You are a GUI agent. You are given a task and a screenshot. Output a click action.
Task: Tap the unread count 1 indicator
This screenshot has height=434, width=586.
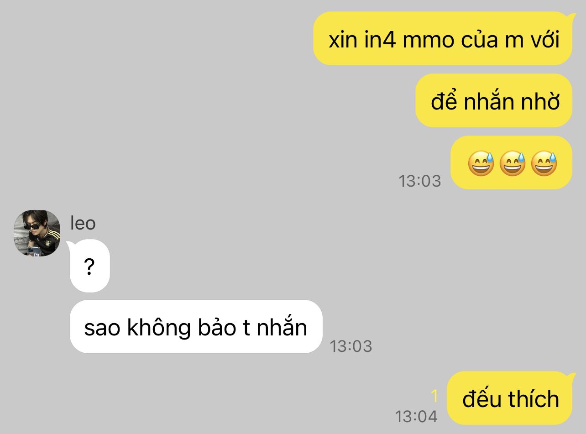(434, 396)
